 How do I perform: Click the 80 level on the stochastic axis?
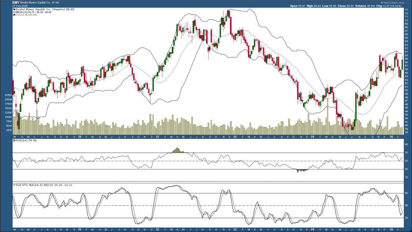pyautogui.click(x=406, y=193)
